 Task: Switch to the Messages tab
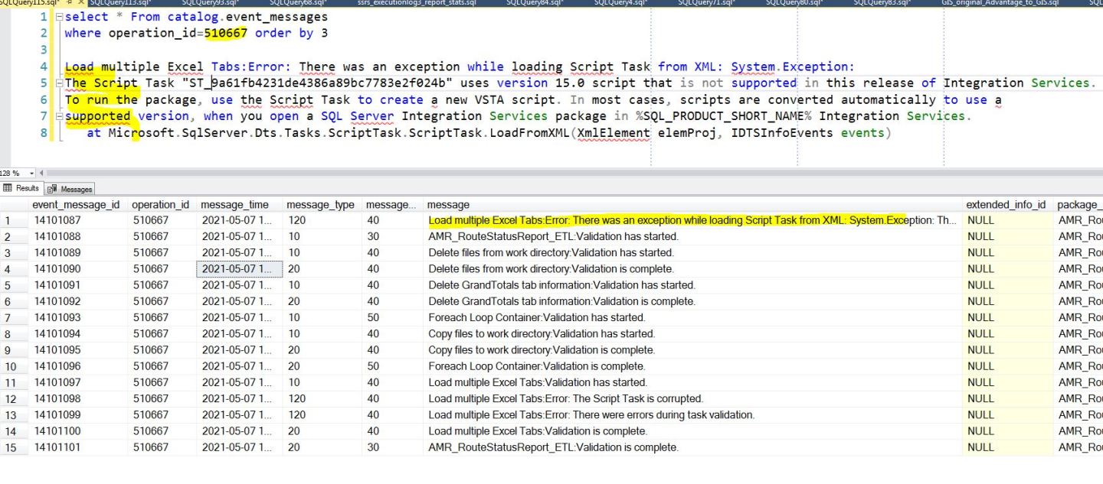point(70,189)
